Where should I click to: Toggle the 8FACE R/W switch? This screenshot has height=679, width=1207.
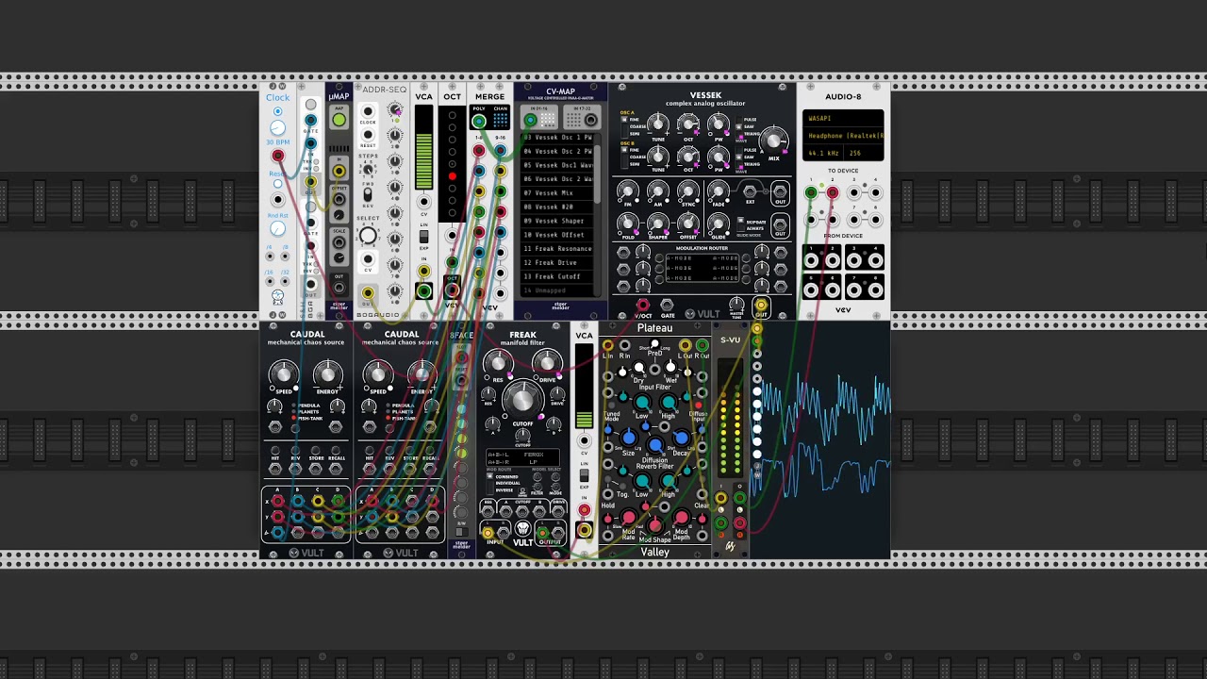[461, 533]
